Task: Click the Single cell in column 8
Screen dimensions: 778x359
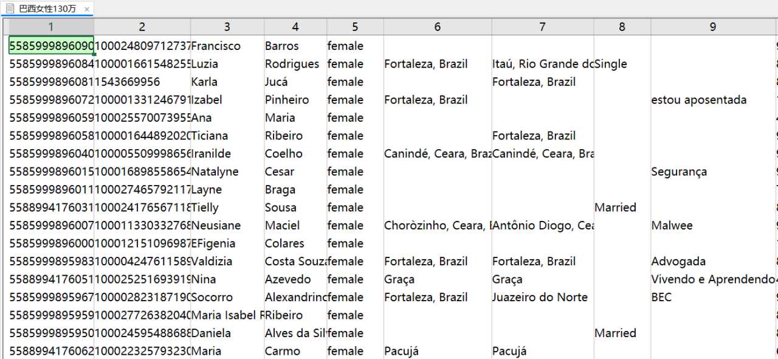Action: [622, 64]
